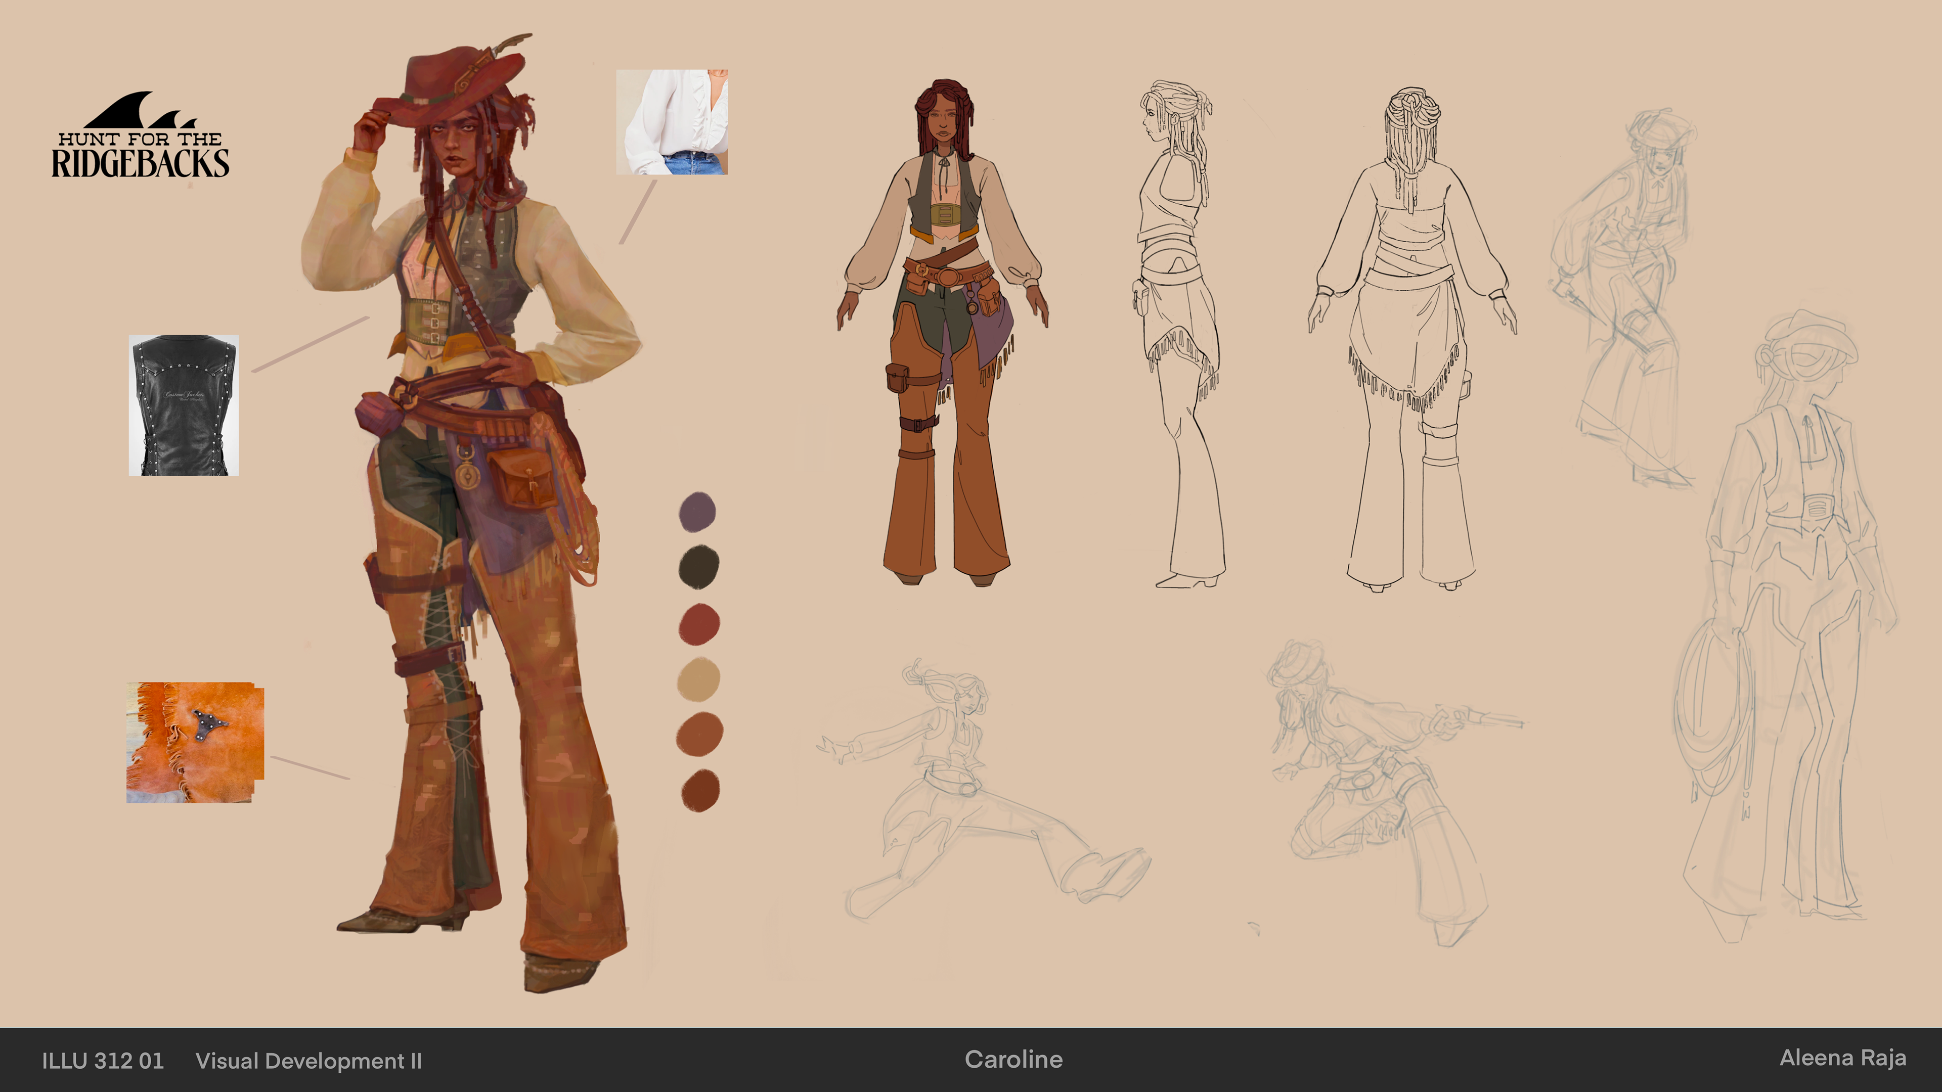Image resolution: width=1942 pixels, height=1092 pixels.
Task: Select the purple color swatch
Action: click(x=697, y=512)
